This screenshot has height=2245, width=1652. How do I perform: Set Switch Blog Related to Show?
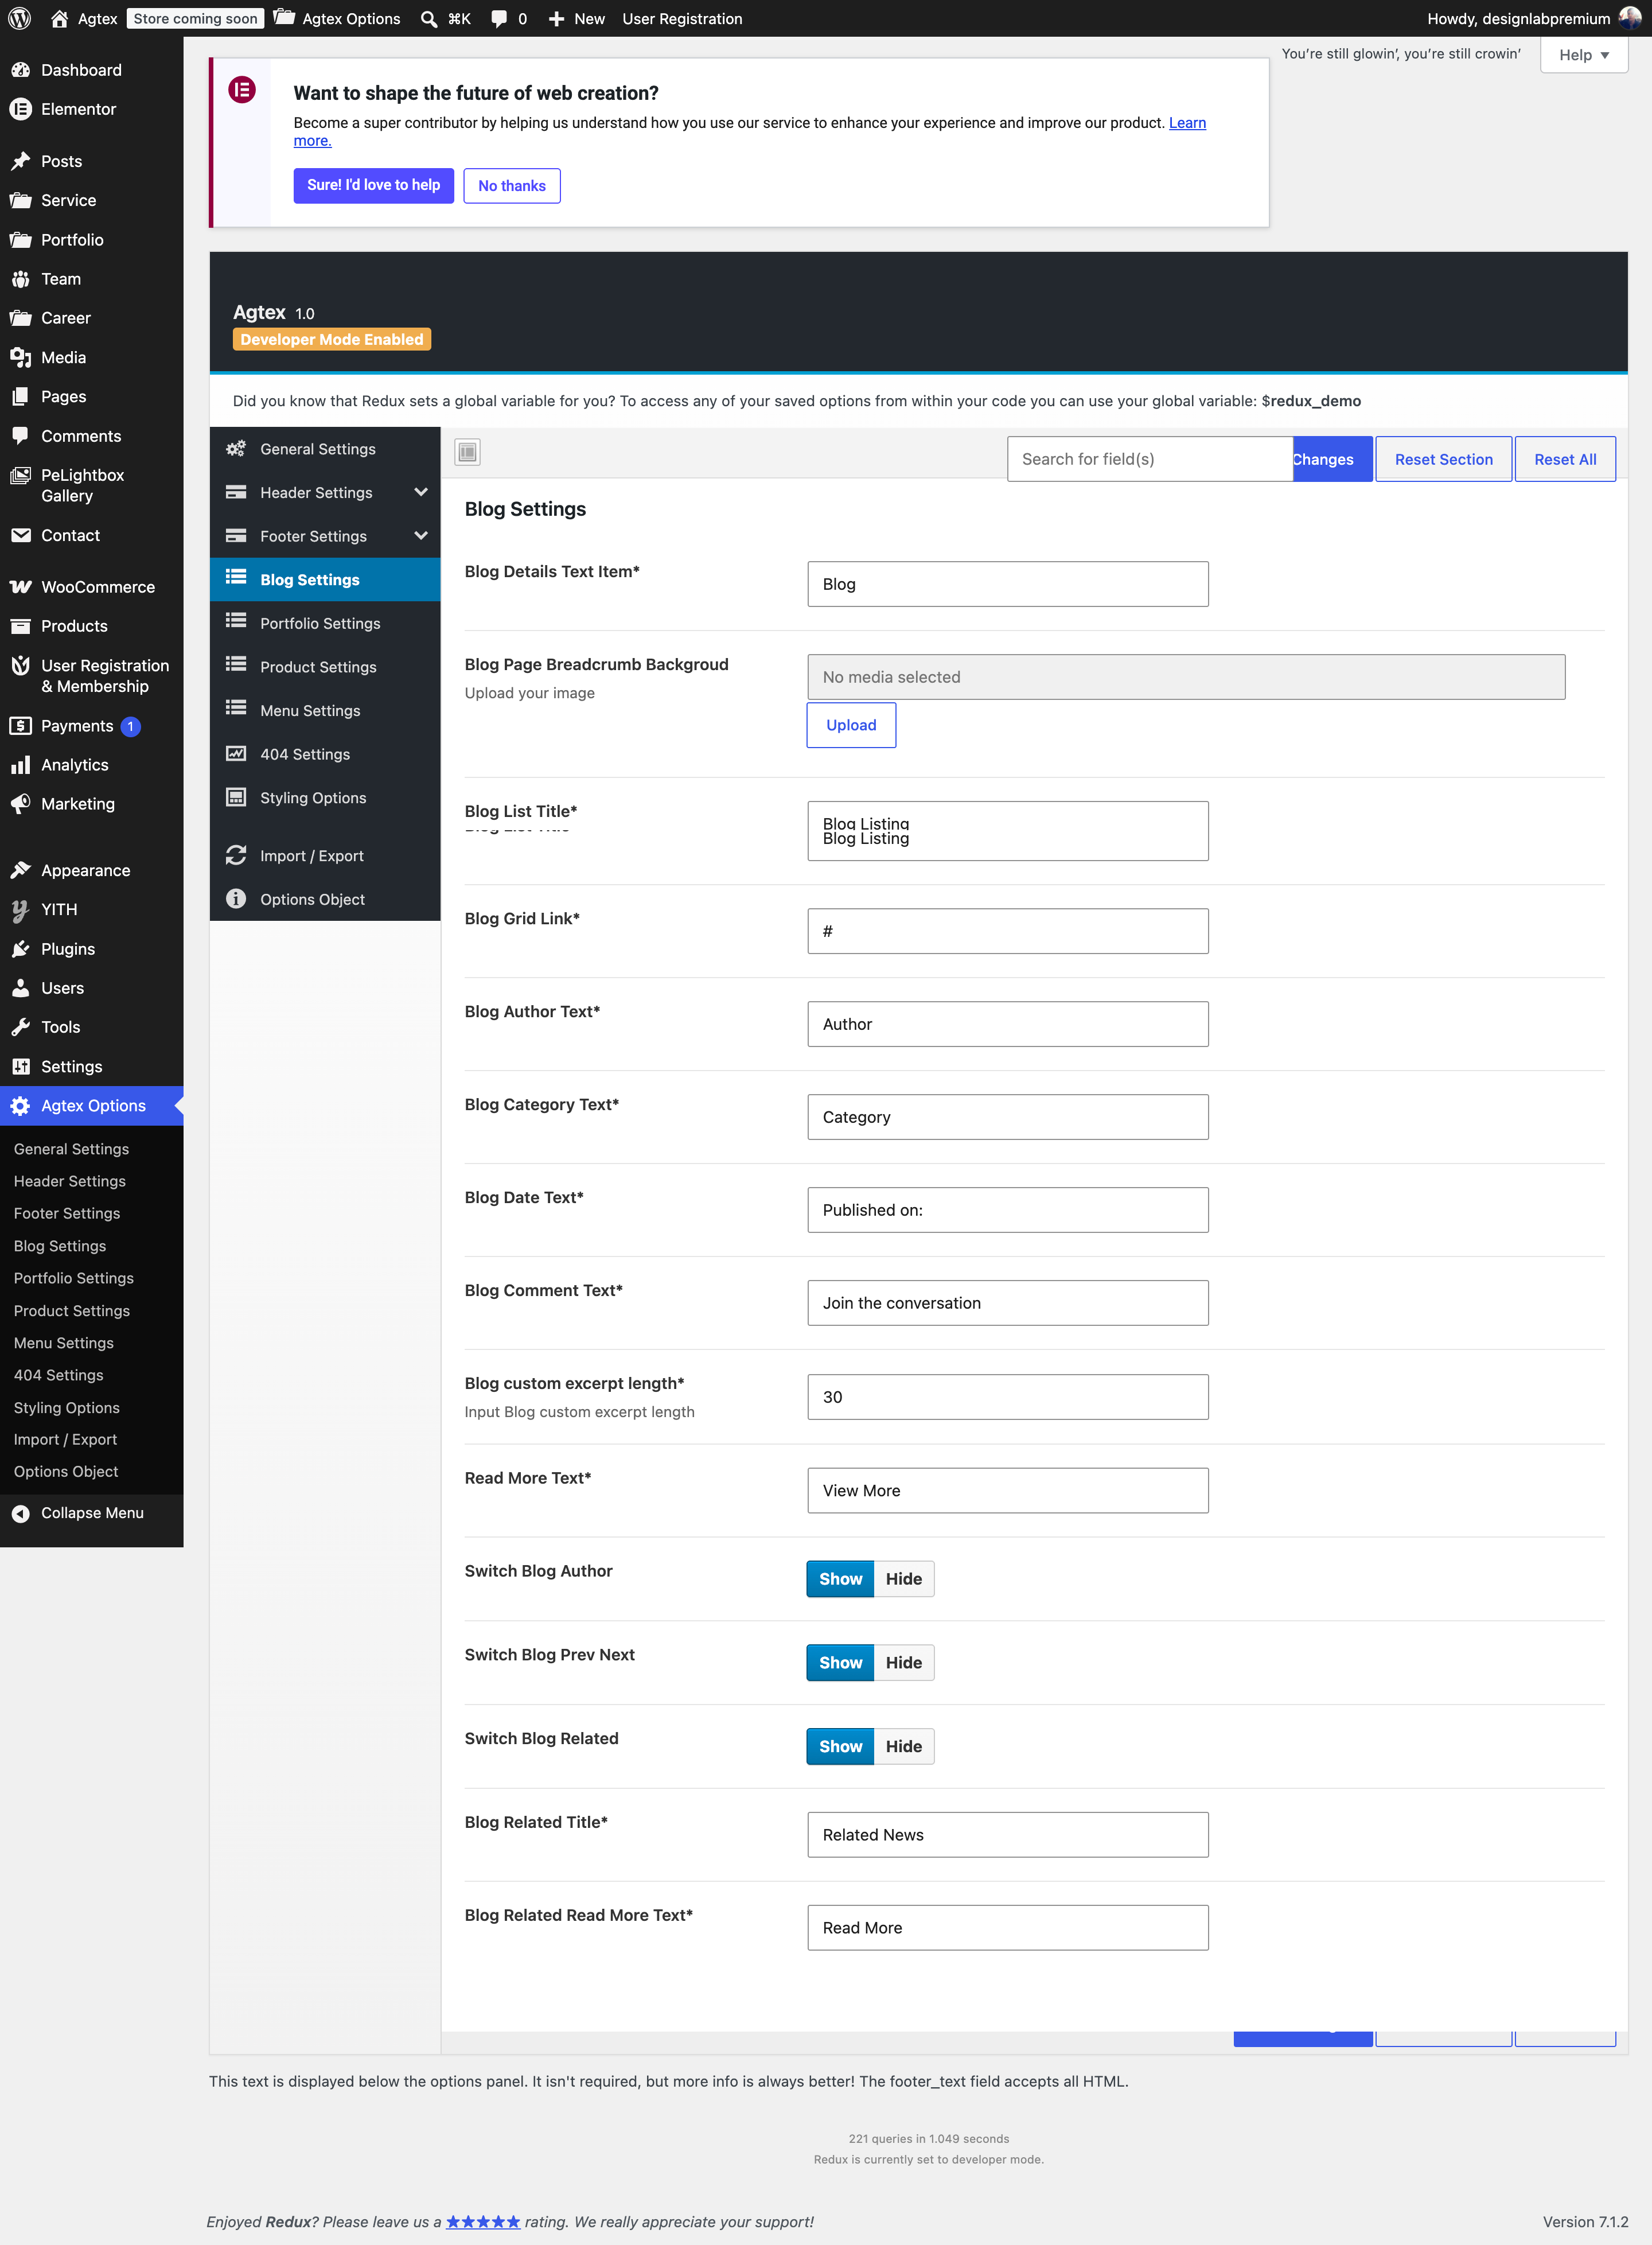pos(840,1747)
